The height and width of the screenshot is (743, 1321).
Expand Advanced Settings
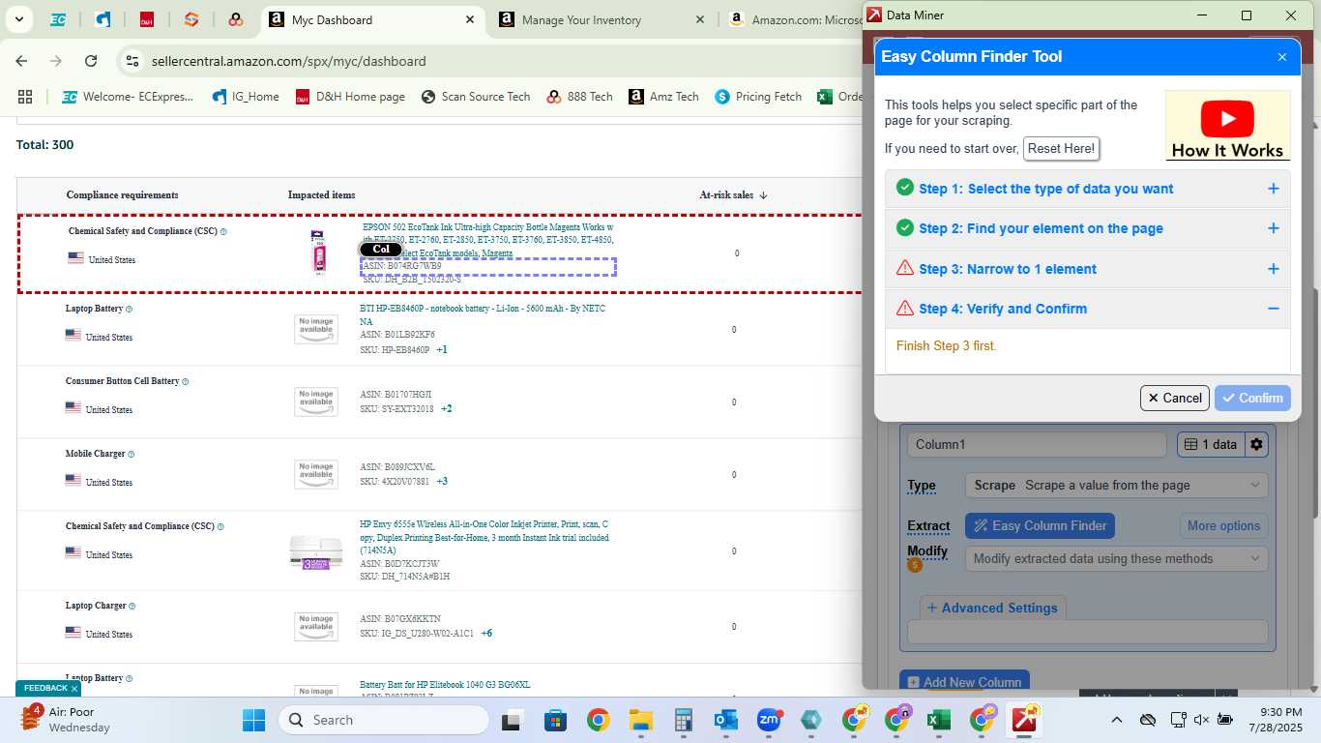coord(992,608)
